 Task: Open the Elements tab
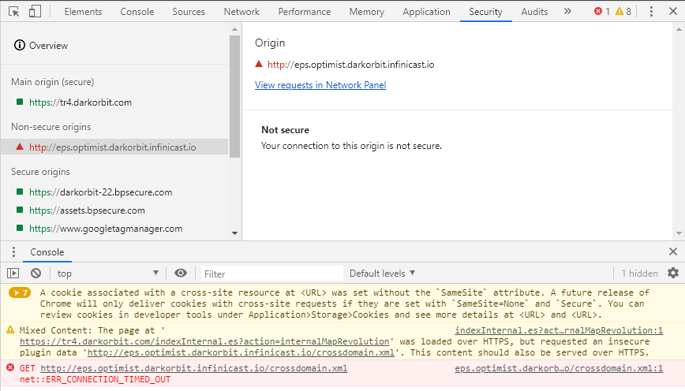click(83, 12)
